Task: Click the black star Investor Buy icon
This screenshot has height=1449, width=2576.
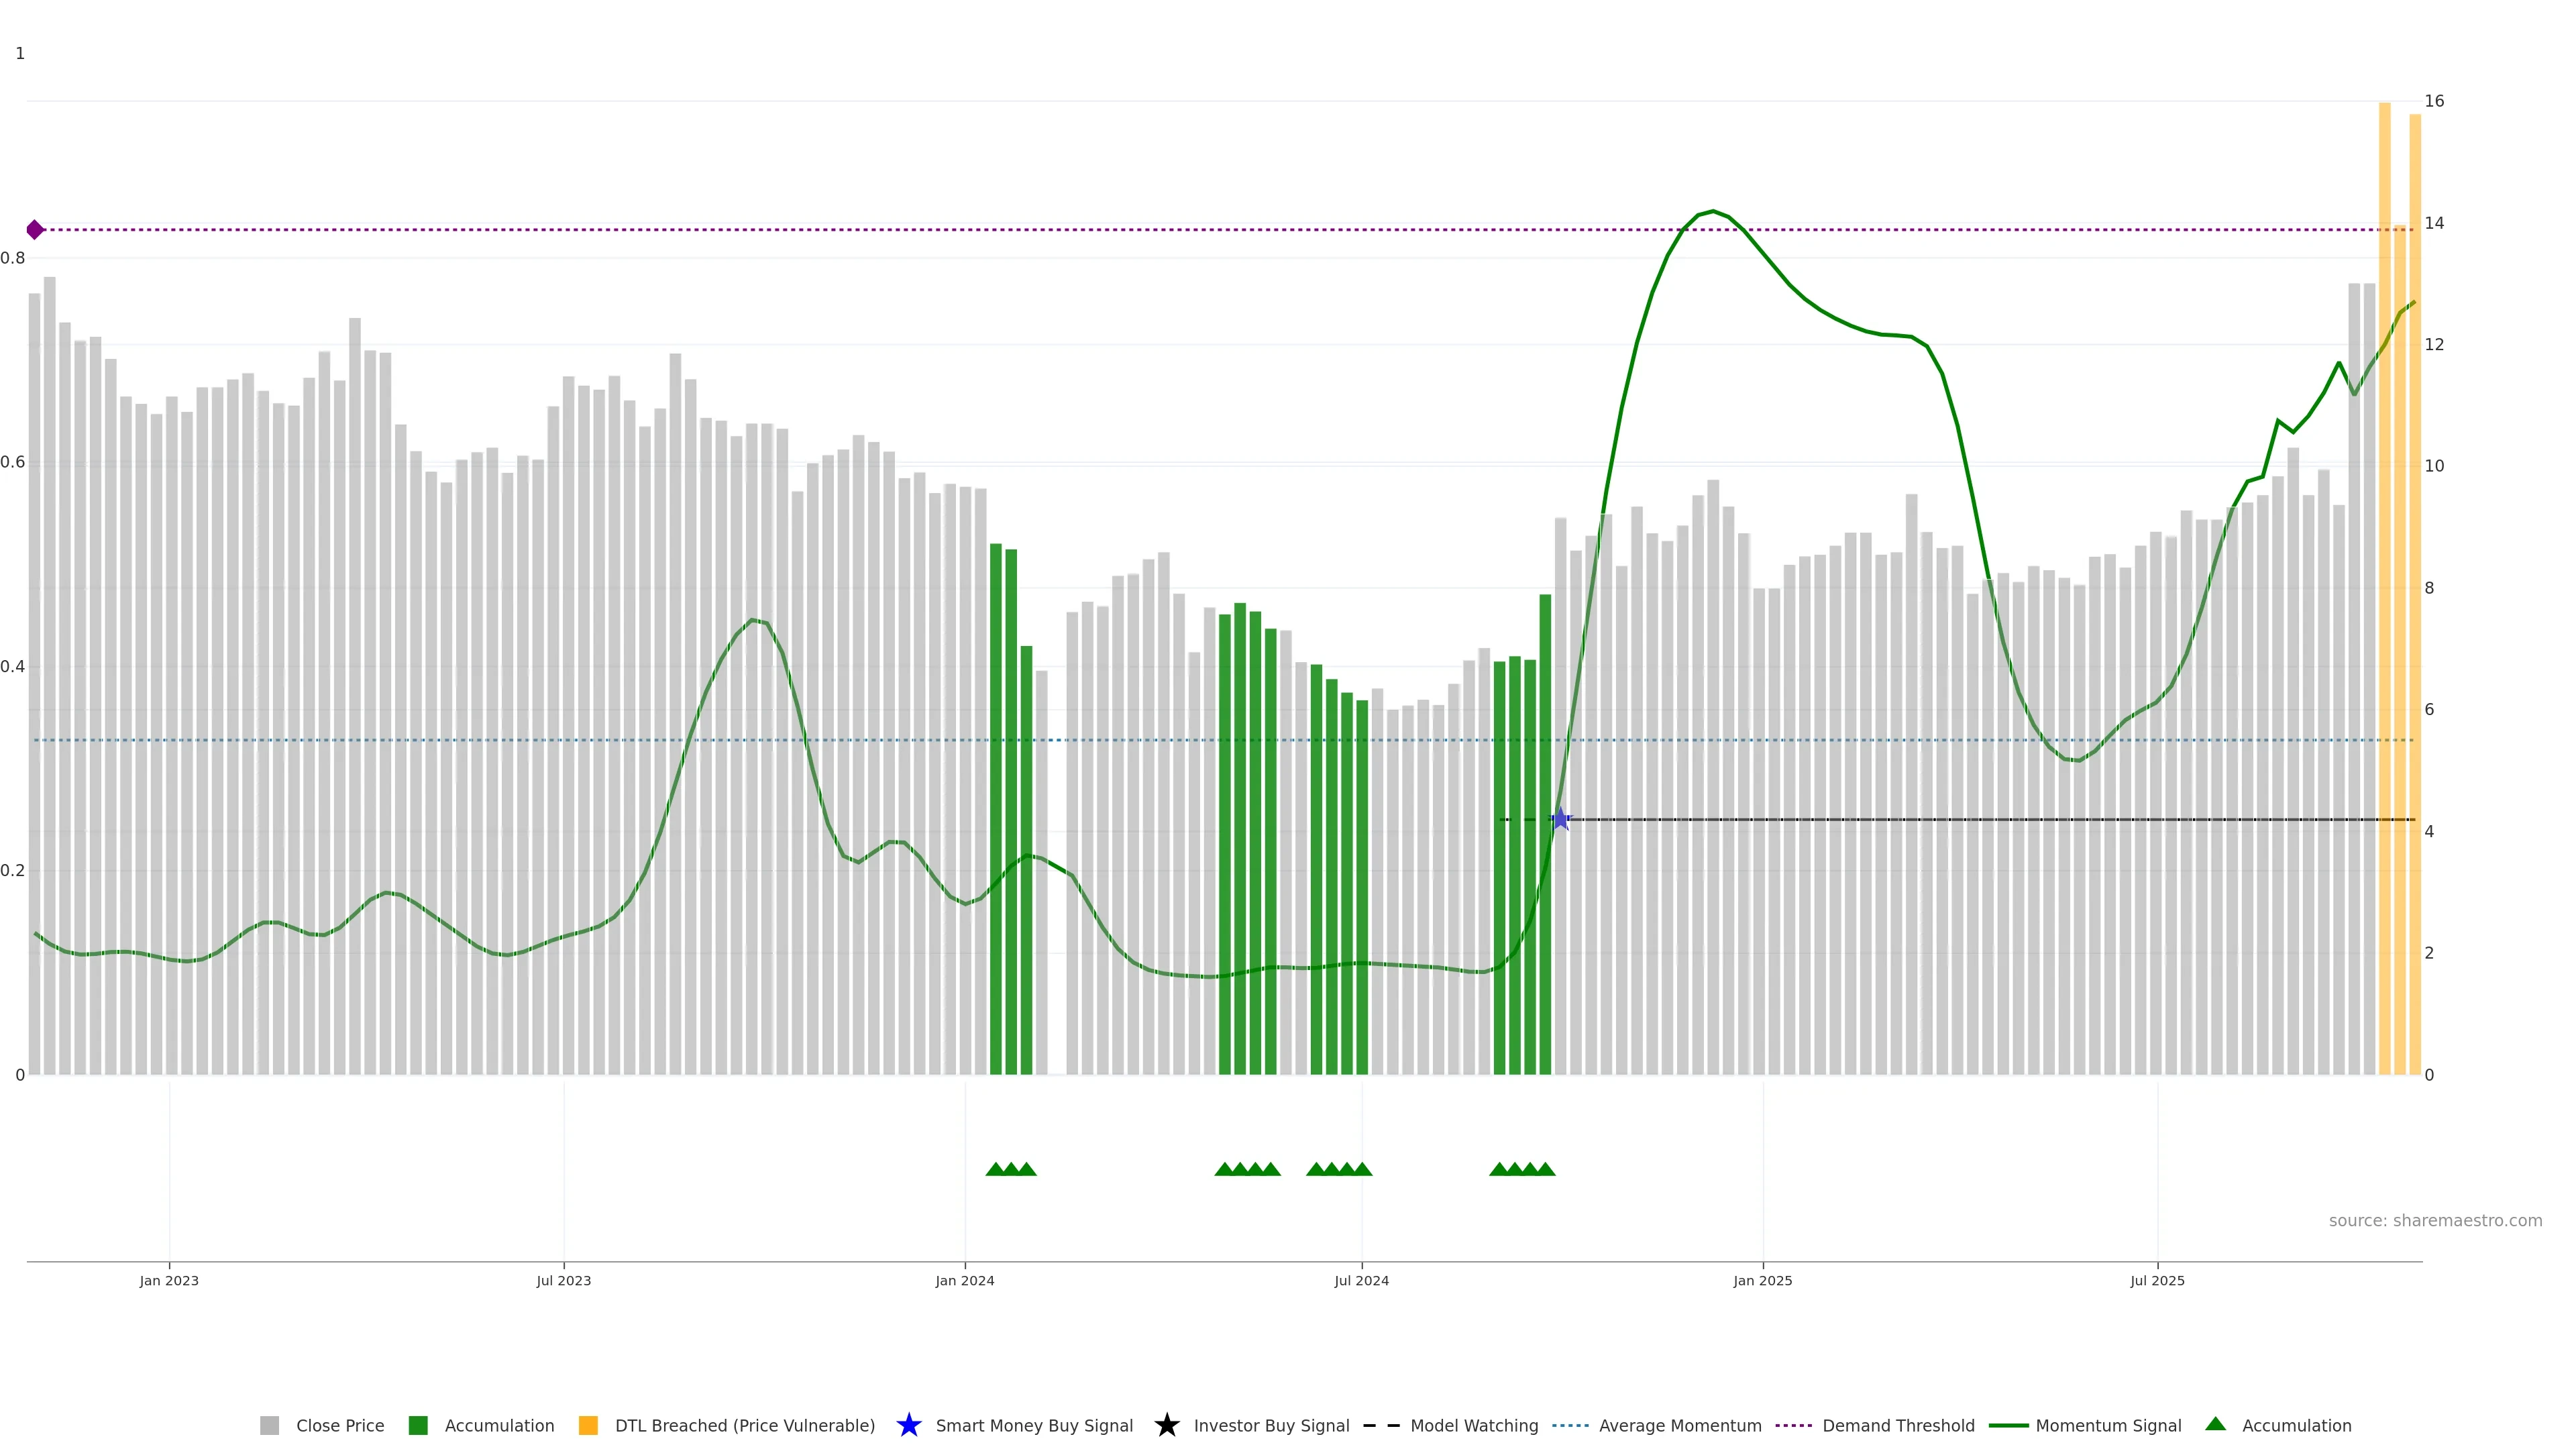Action: point(1166,1425)
